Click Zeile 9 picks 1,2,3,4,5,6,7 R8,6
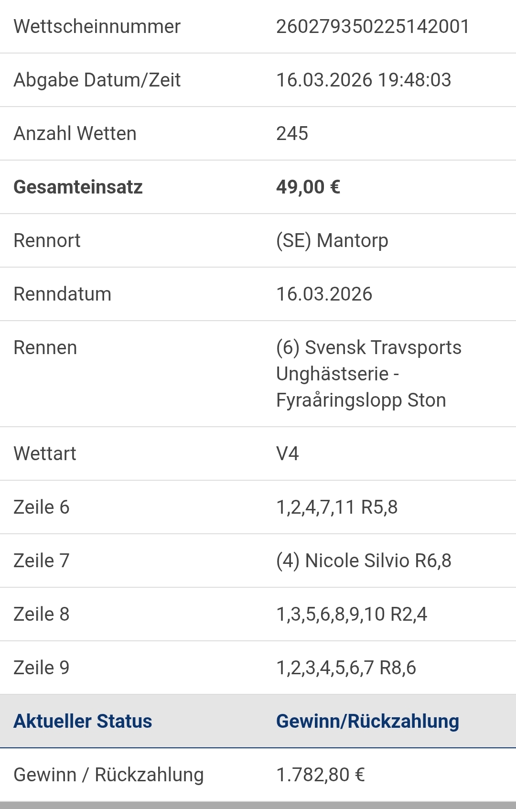 [346, 668]
